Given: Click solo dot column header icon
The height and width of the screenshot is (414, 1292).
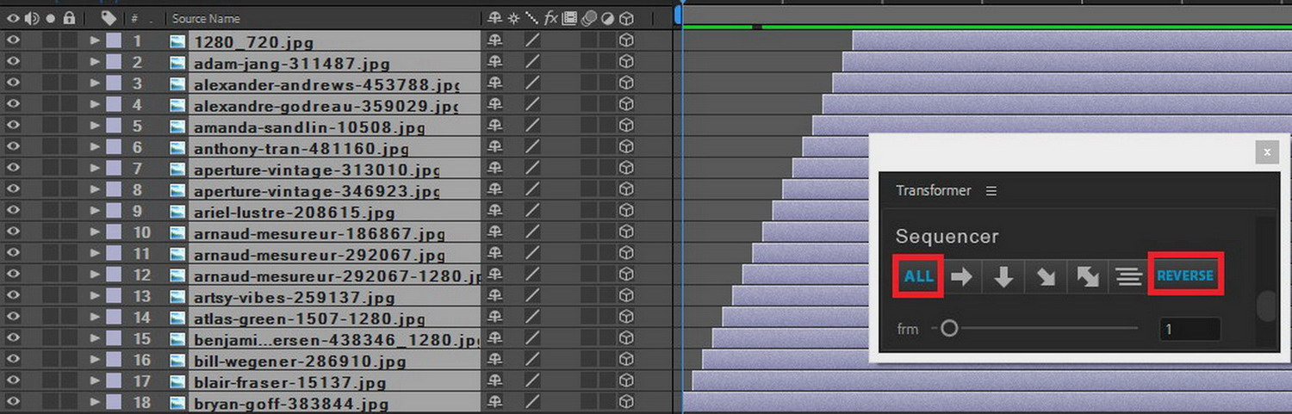Looking at the screenshot, I should tap(52, 18).
